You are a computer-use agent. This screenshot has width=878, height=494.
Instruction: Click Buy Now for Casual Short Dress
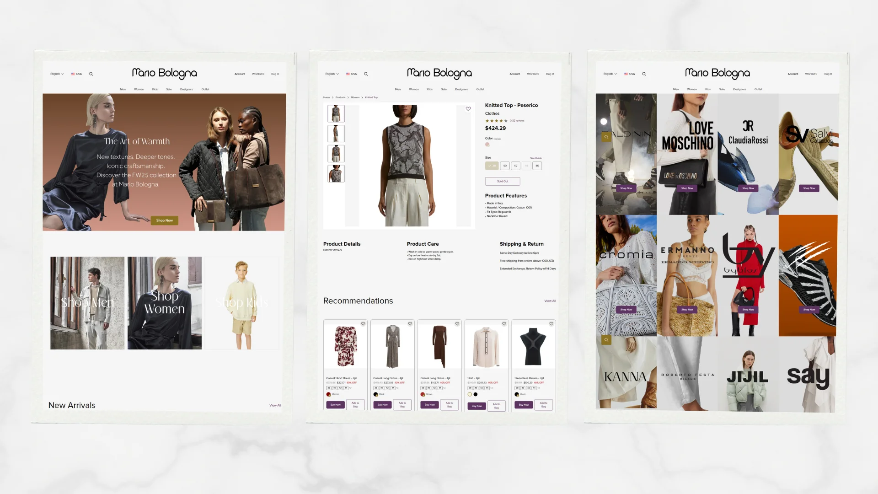(336, 405)
